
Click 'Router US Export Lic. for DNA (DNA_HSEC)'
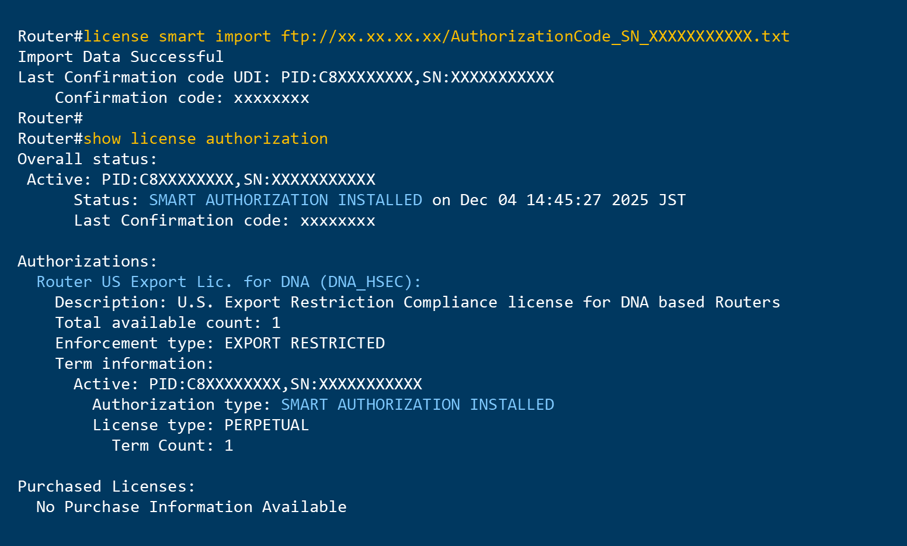coord(228,282)
